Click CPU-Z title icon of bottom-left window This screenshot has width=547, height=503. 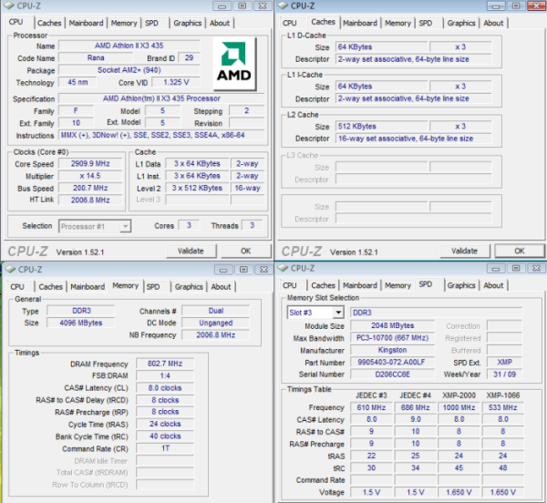coord(10,270)
